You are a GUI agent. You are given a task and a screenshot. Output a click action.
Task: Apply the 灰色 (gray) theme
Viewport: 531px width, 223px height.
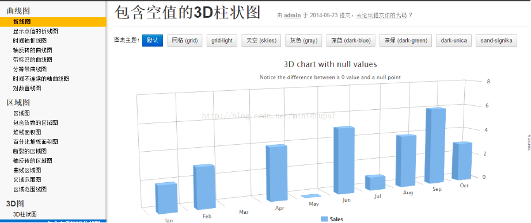[304, 41]
